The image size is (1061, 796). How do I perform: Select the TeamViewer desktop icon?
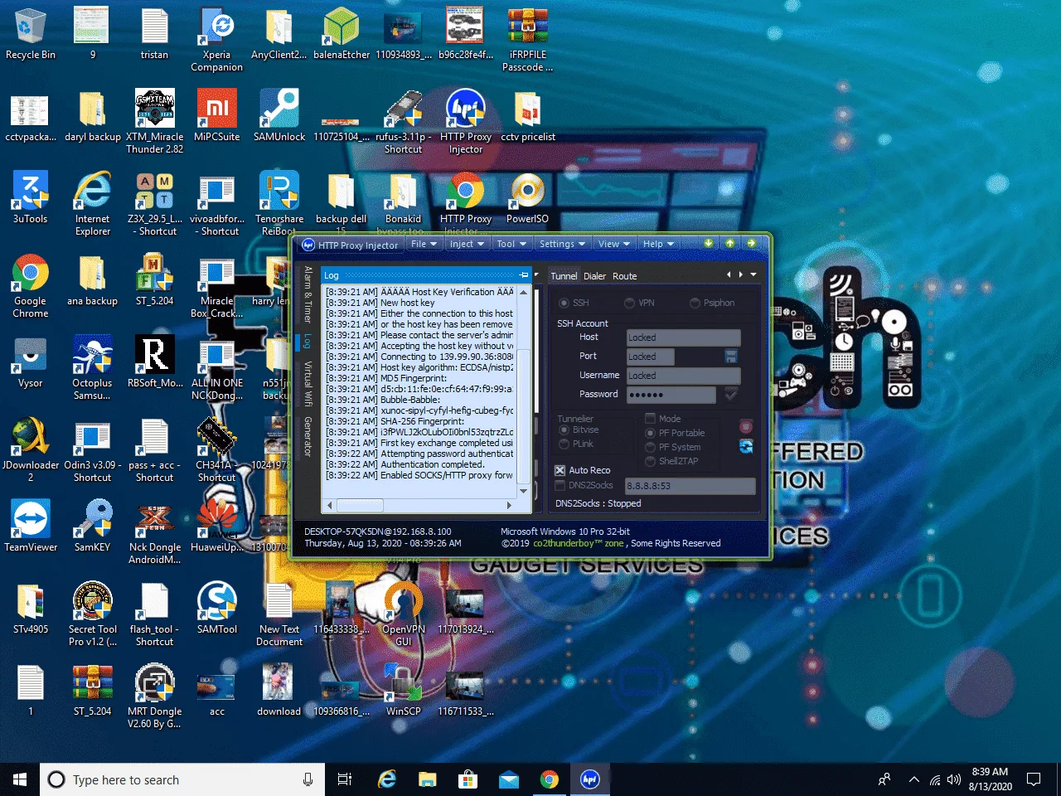click(31, 527)
